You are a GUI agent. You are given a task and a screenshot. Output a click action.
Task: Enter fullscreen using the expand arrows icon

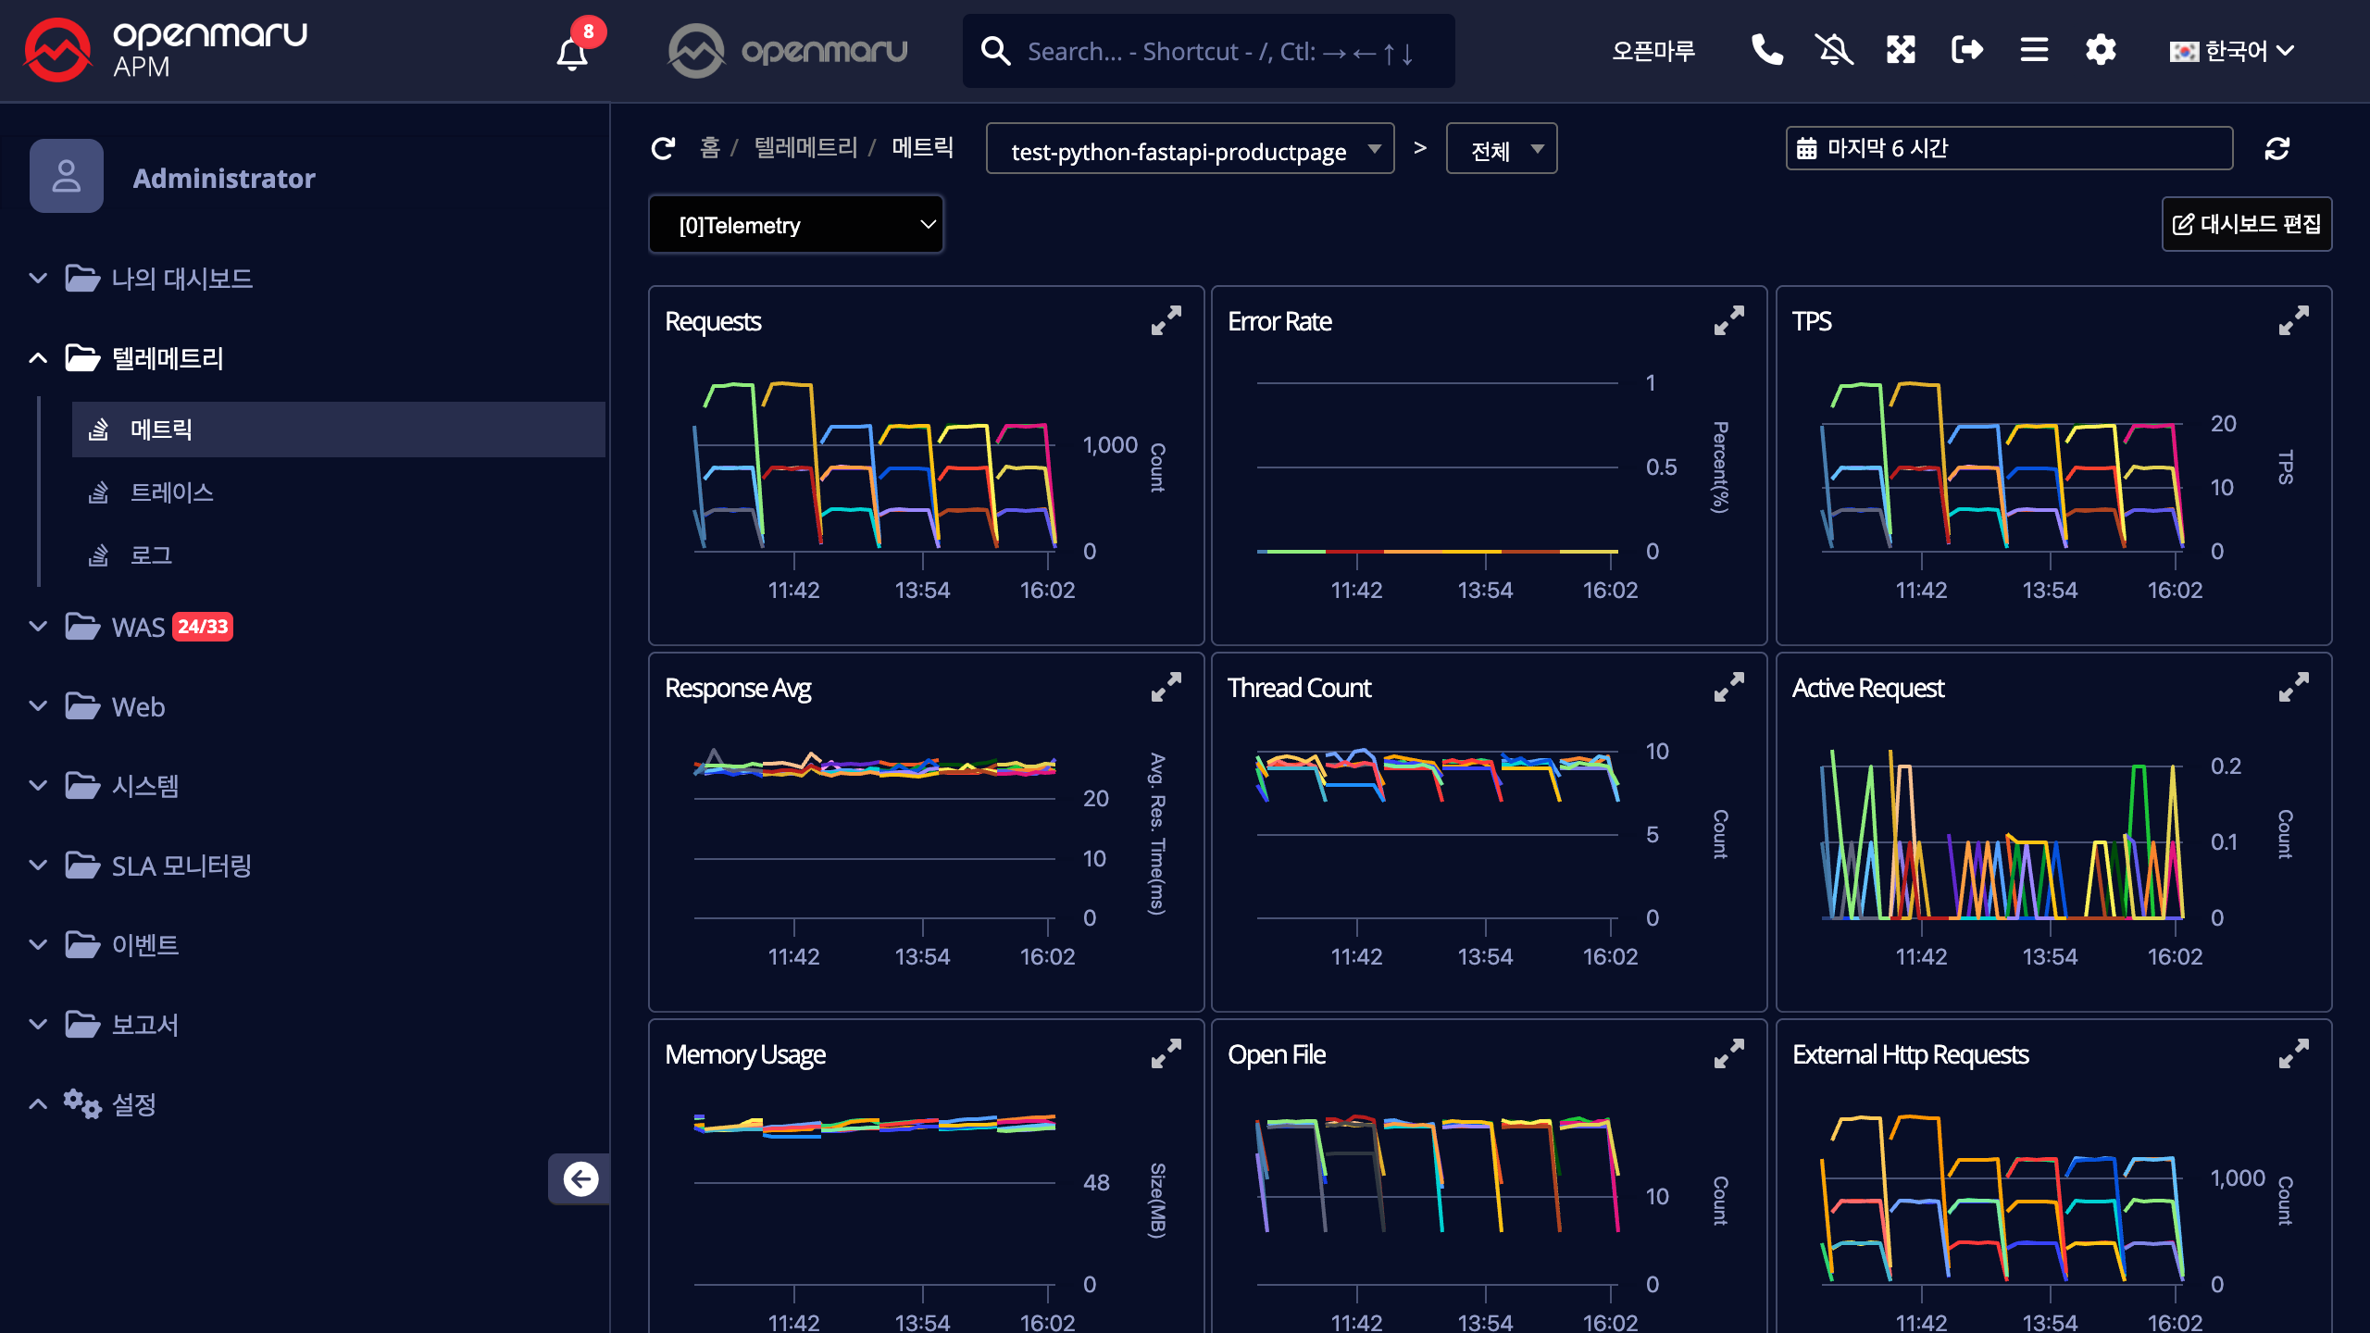click(x=1901, y=50)
